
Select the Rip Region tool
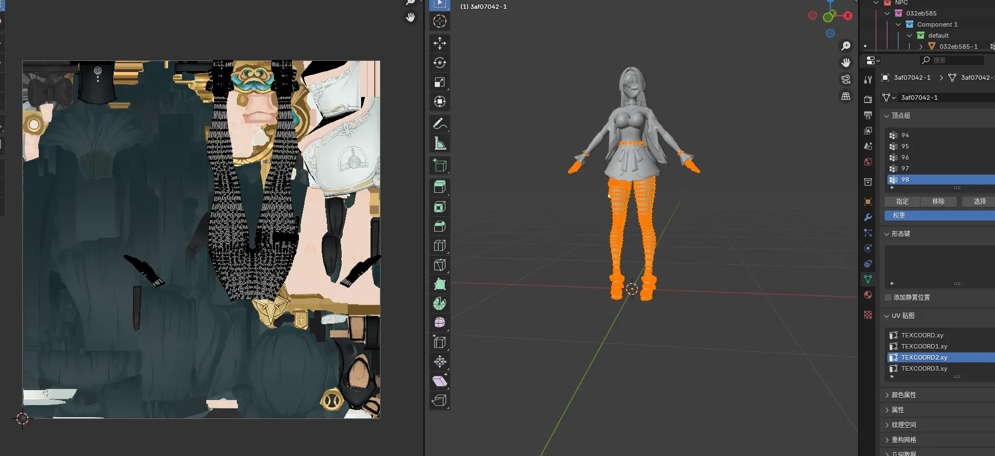tap(440, 401)
